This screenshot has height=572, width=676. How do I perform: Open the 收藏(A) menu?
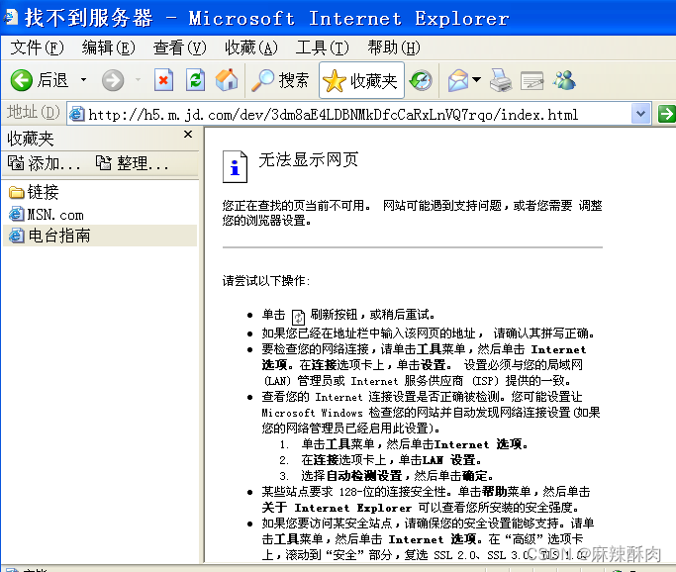click(x=251, y=48)
